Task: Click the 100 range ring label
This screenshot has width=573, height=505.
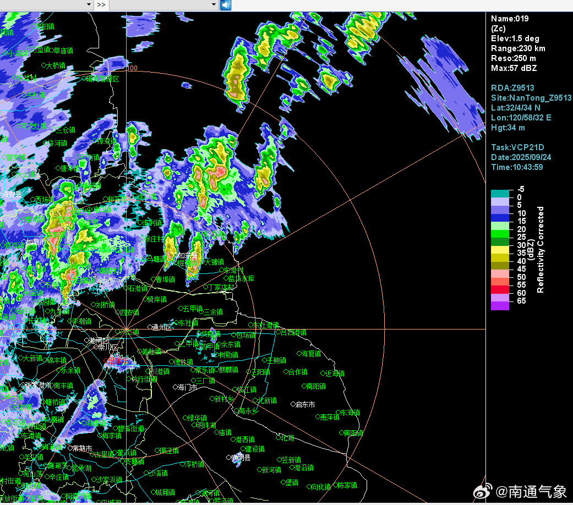Action: [x=132, y=68]
